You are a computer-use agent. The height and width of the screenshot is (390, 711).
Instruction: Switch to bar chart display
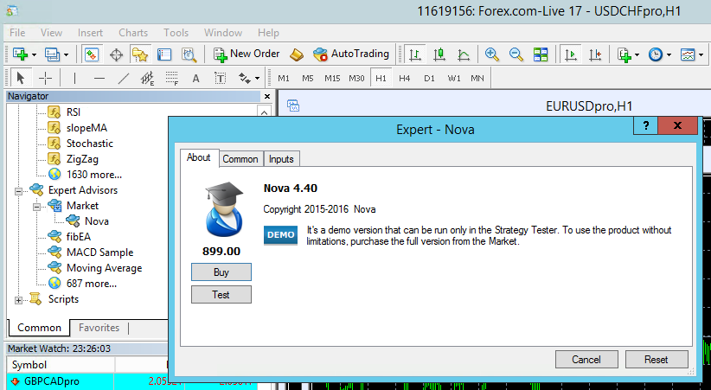click(x=415, y=54)
